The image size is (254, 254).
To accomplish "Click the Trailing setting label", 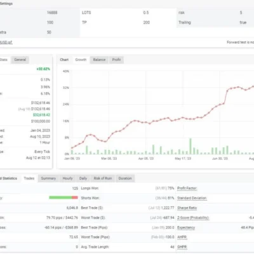I will coord(185,22).
